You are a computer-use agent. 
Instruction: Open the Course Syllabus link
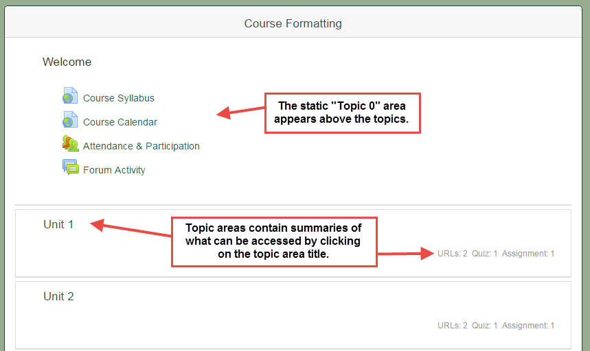click(119, 98)
